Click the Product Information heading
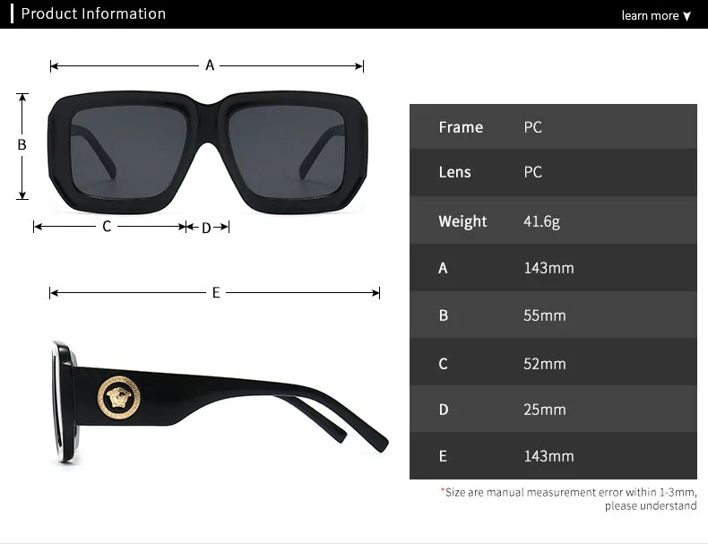Image resolution: width=708 pixels, height=544 pixels. tap(93, 13)
